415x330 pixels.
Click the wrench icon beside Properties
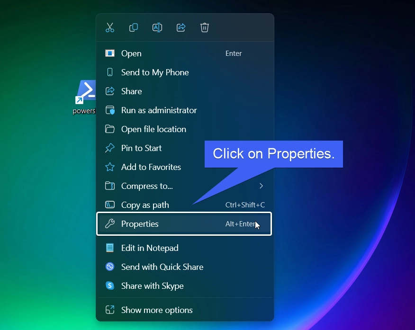click(110, 223)
